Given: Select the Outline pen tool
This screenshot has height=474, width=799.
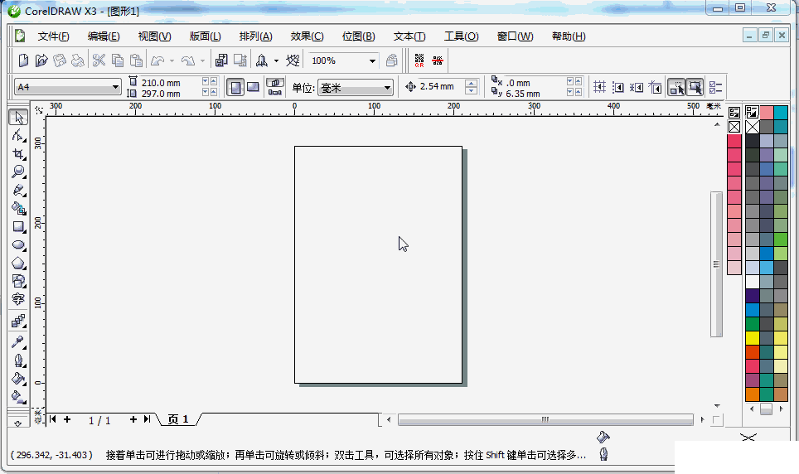Looking at the screenshot, I should click(x=18, y=360).
